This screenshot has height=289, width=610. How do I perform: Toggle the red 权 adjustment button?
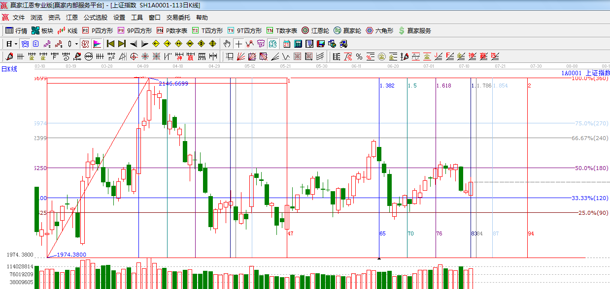click(x=86, y=44)
